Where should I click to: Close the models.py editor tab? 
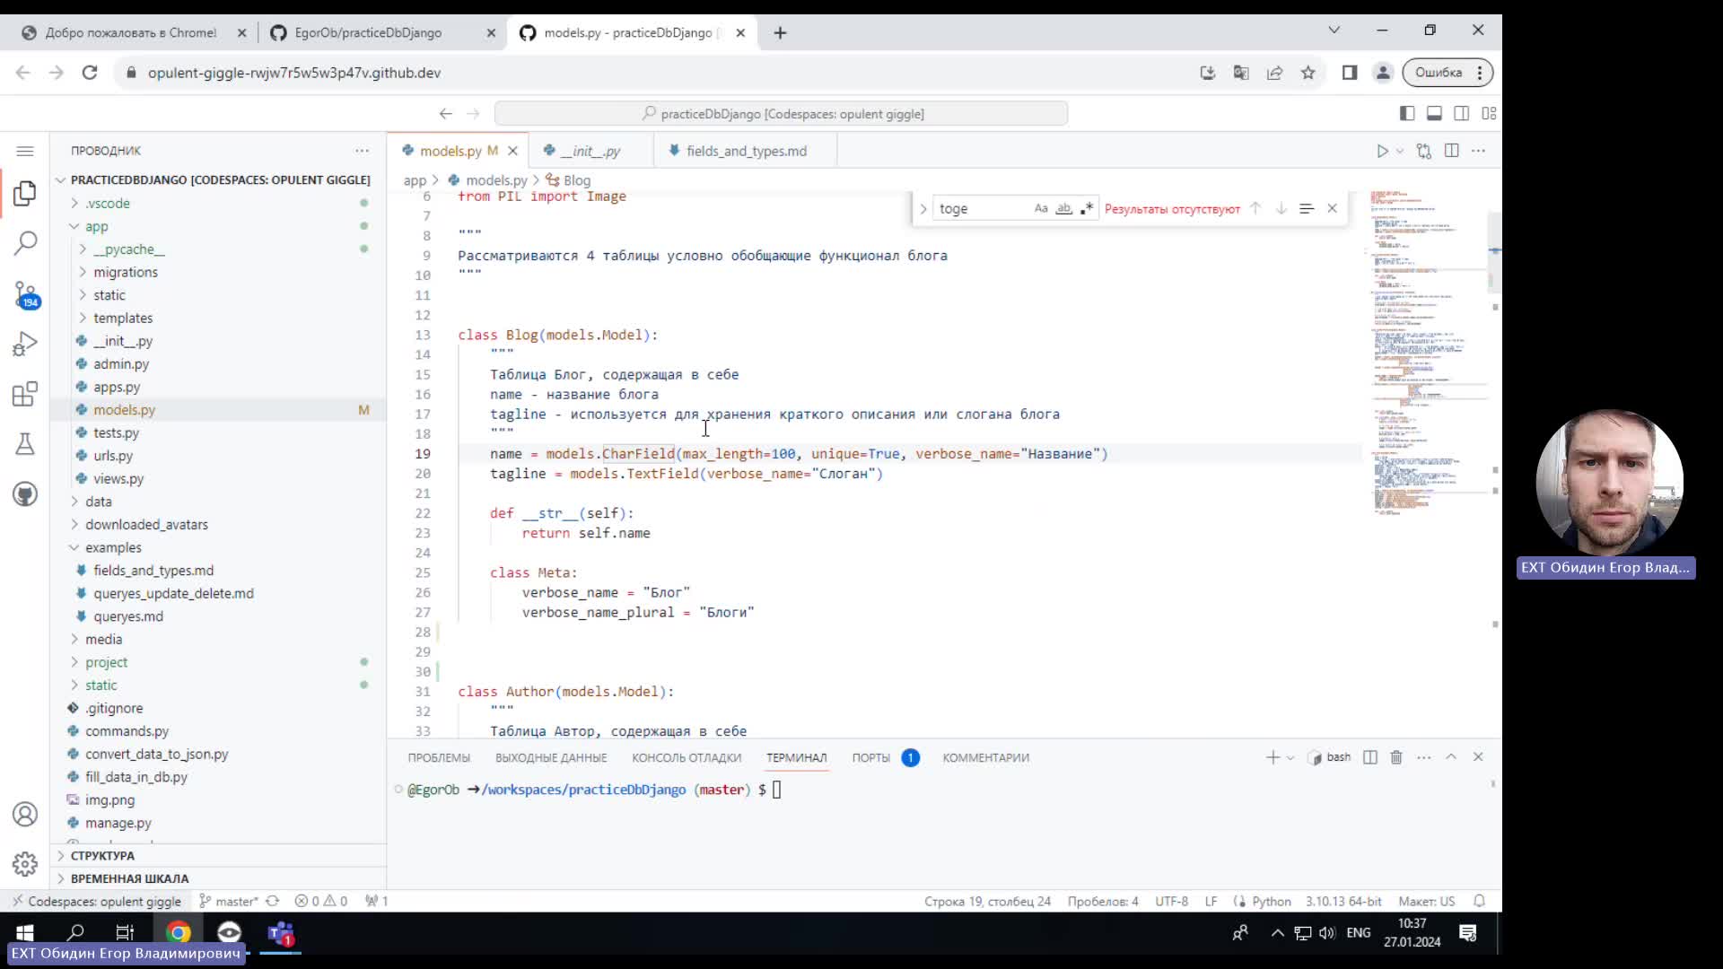pyautogui.click(x=512, y=151)
